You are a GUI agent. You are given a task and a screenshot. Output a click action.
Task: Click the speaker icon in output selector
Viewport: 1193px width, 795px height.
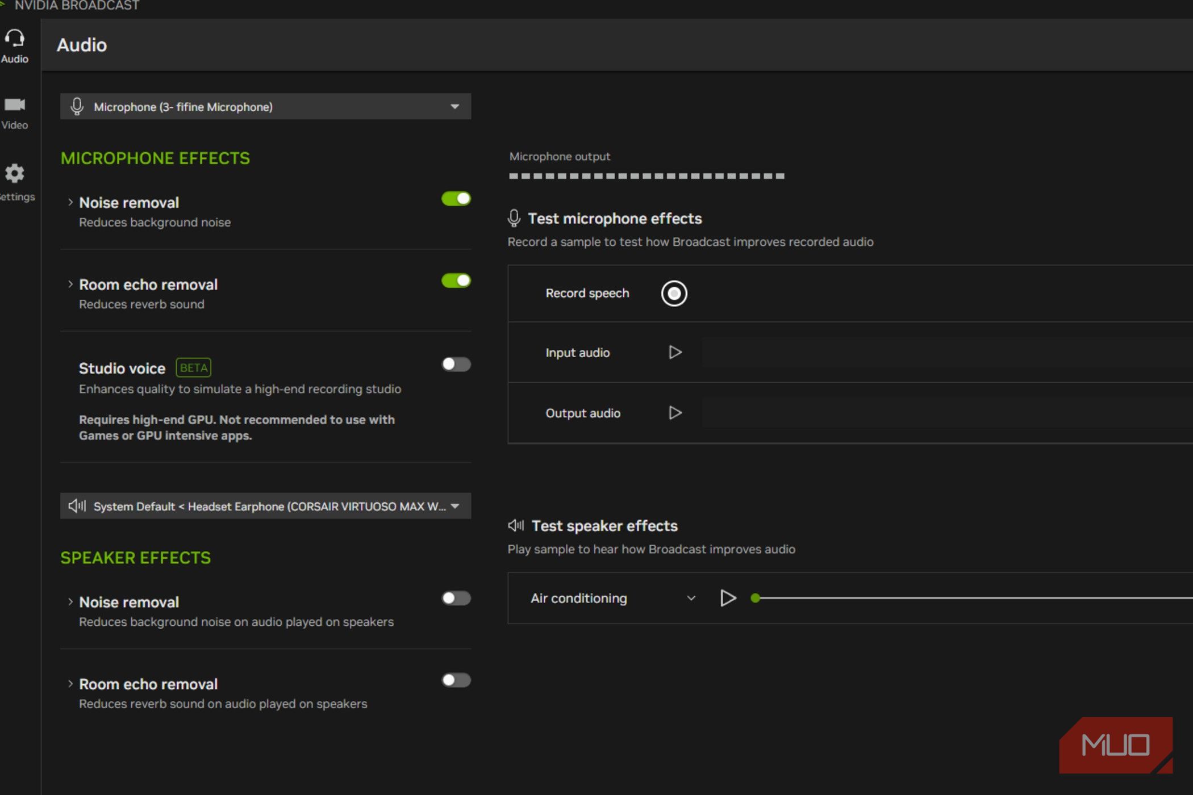click(77, 506)
